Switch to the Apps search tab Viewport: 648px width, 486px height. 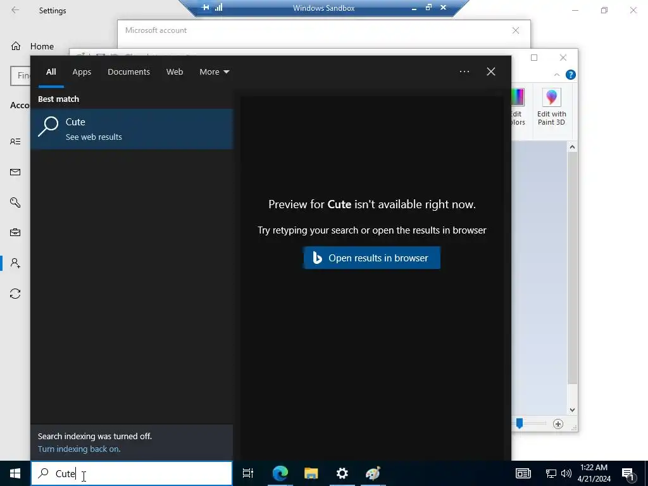pyautogui.click(x=82, y=72)
